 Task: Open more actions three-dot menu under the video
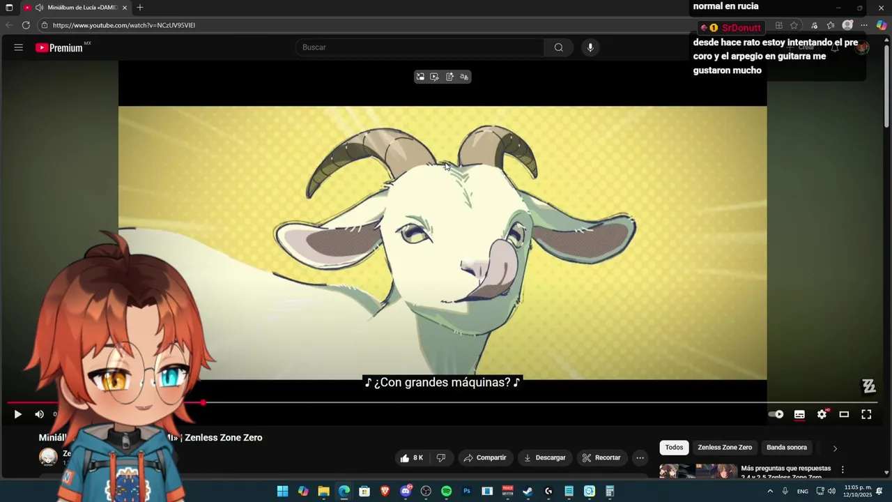(x=640, y=458)
